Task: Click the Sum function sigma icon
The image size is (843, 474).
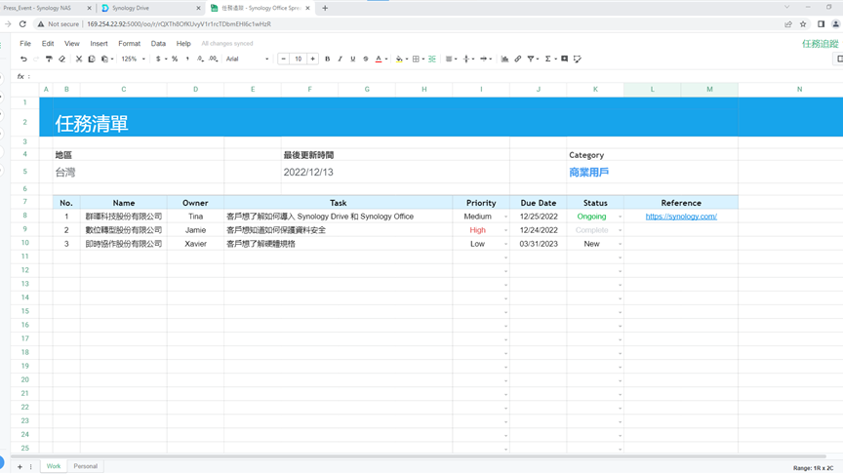Action: [547, 59]
